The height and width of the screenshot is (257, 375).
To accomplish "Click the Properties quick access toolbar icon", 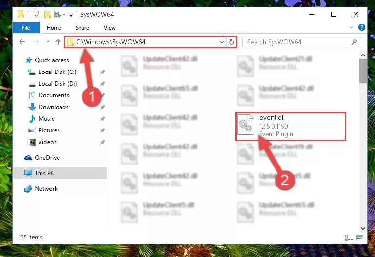I will 37,15.
